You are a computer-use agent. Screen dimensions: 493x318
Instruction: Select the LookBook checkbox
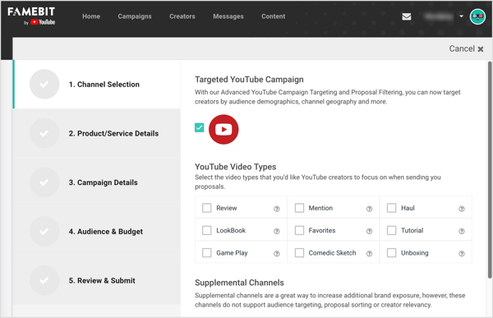206,230
